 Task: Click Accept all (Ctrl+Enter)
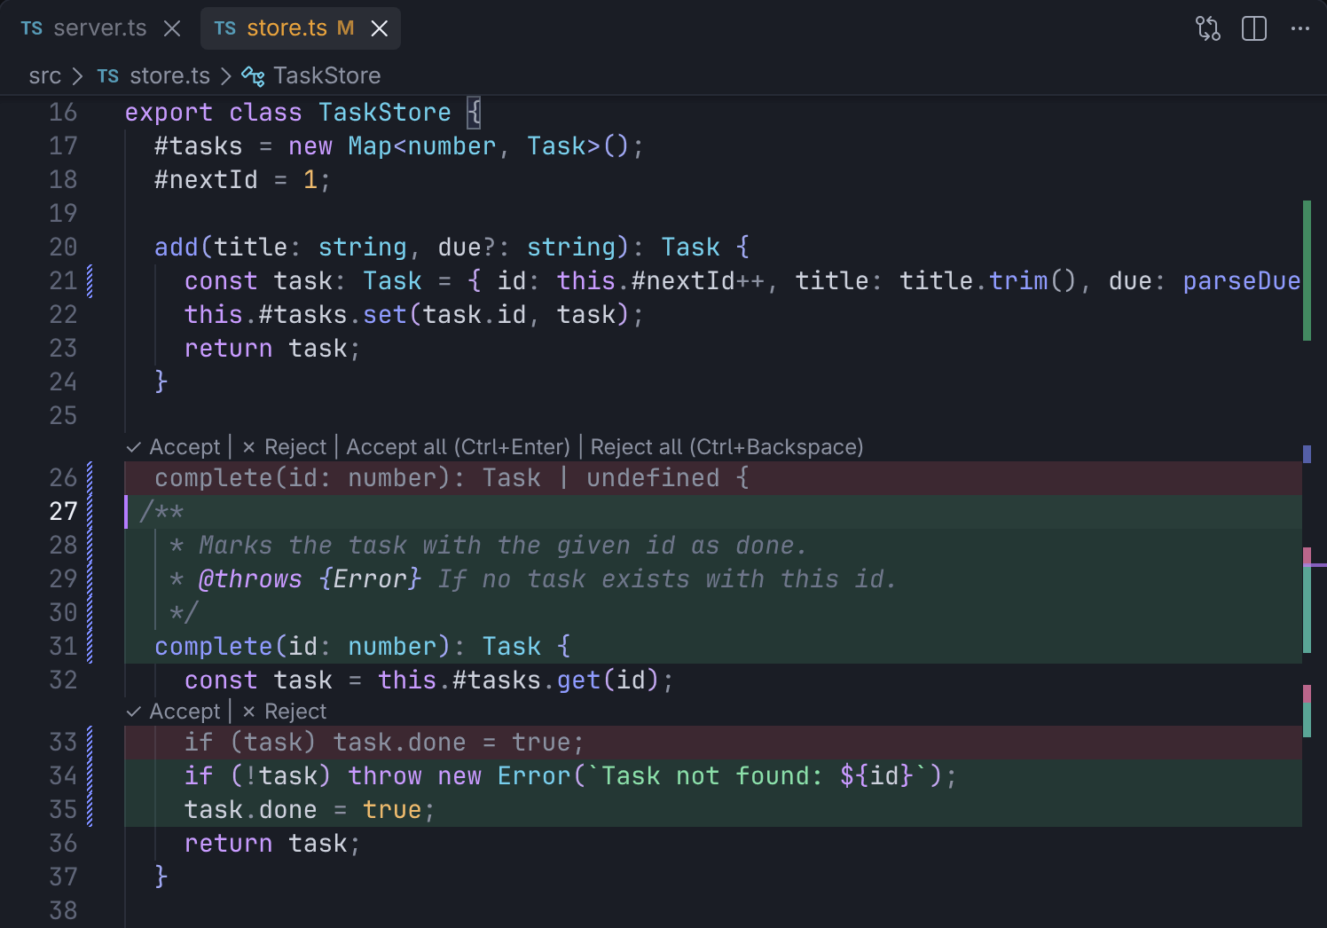458,447
